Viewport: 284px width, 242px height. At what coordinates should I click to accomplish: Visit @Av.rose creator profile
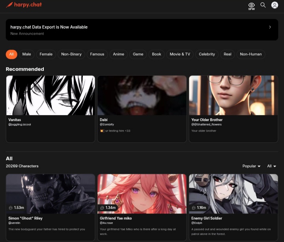[x=106, y=223]
